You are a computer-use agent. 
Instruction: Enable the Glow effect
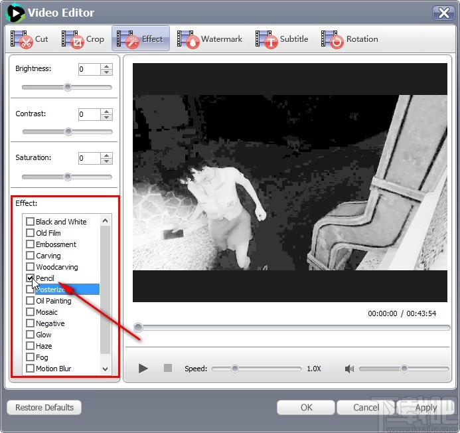30,334
